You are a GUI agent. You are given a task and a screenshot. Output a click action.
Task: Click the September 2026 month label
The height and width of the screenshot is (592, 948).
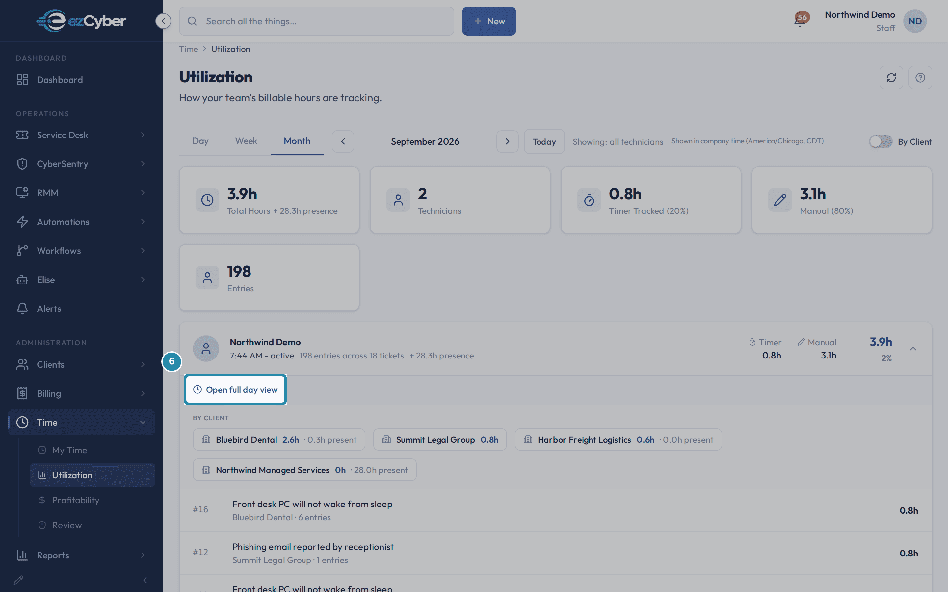coord(425,142)
